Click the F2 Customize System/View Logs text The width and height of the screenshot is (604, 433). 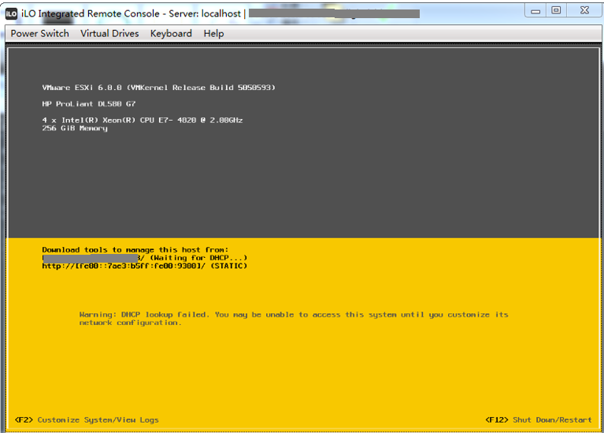click(87, 420)
